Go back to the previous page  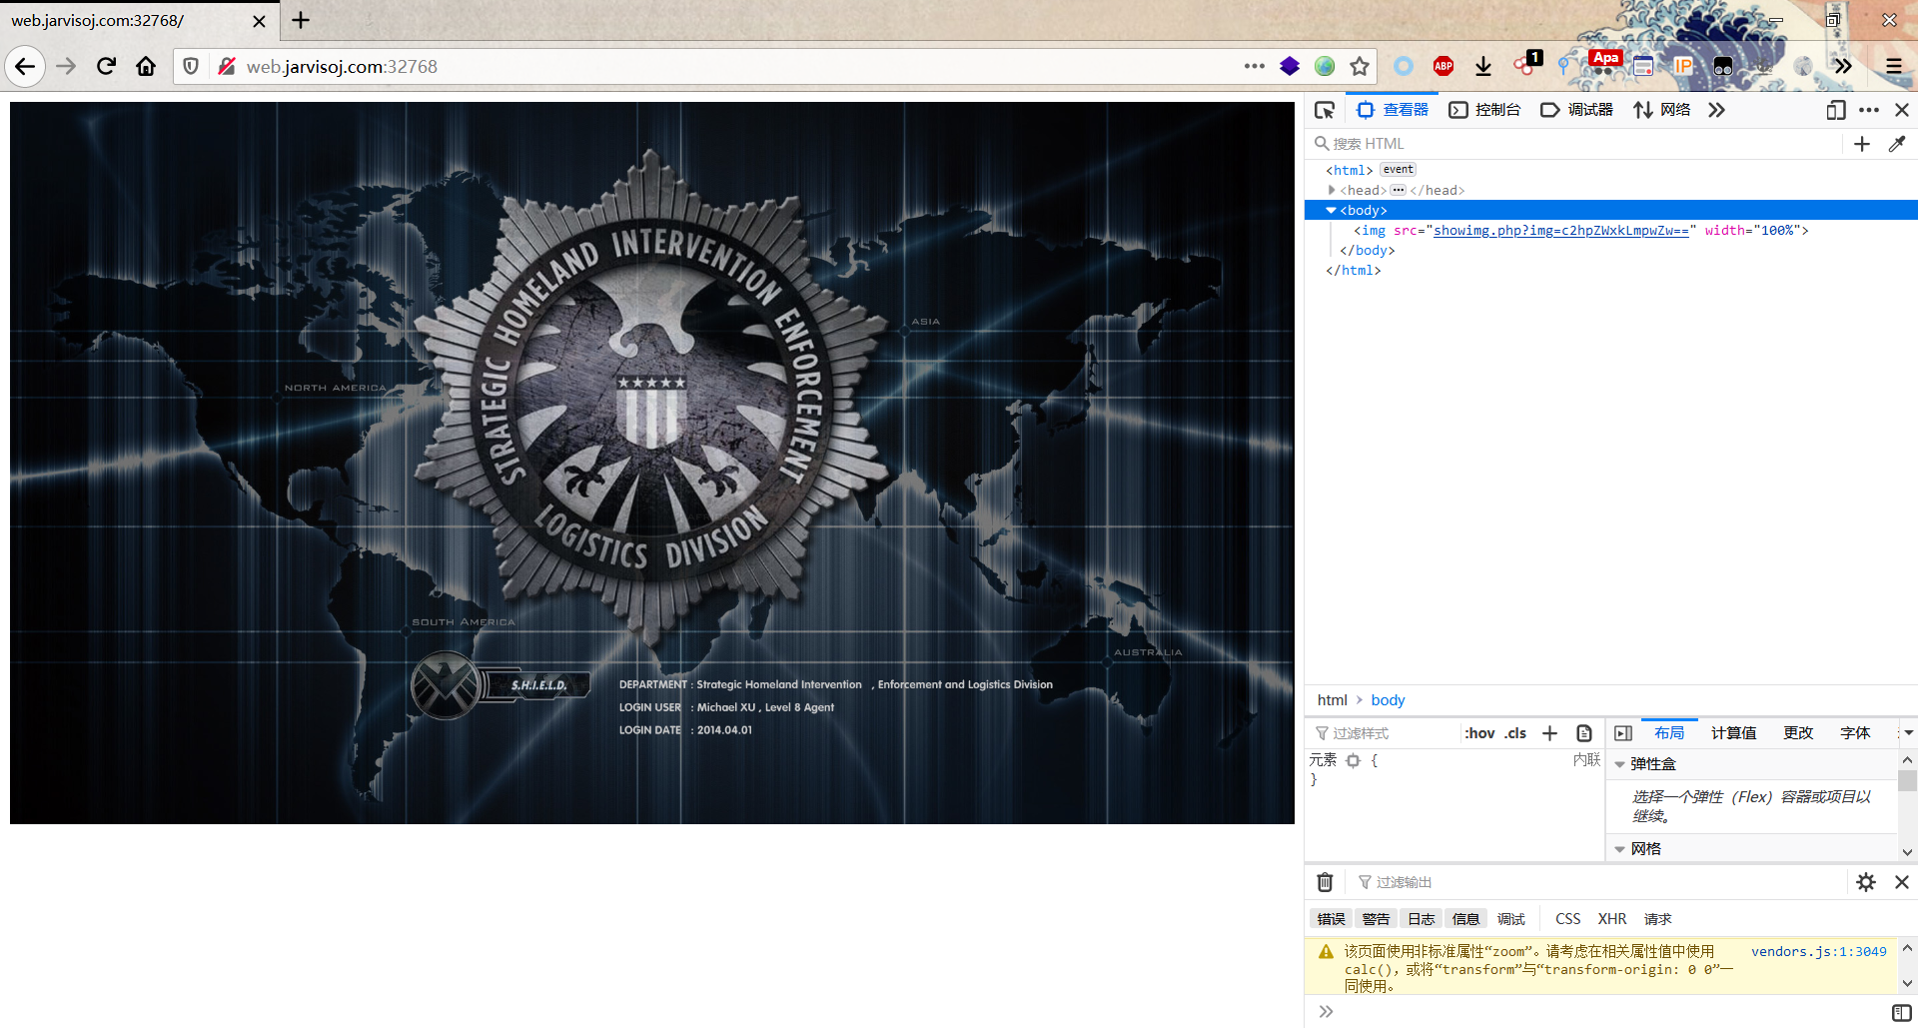click(25, 67)
